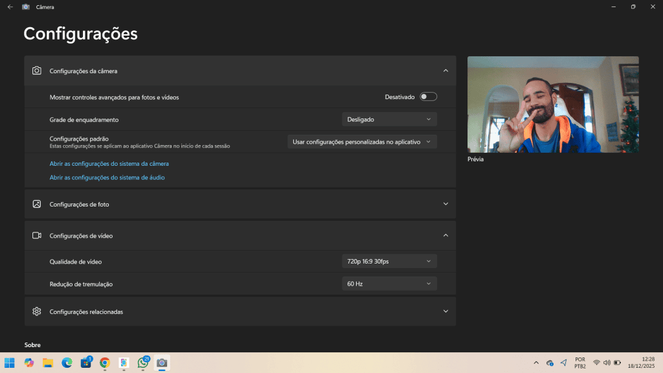Click the volume icon in system tray
The width and height of the screenshot is (663, 373).
[x=607, y=363]
